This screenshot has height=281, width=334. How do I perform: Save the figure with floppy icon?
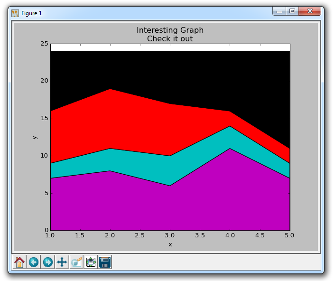click(105, 262)
